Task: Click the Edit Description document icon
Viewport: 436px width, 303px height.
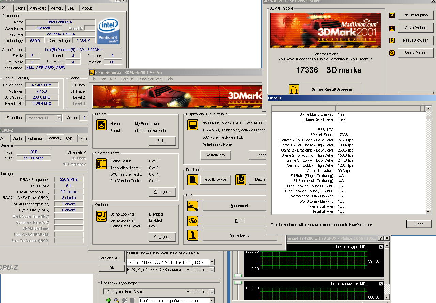Action: 392,15
